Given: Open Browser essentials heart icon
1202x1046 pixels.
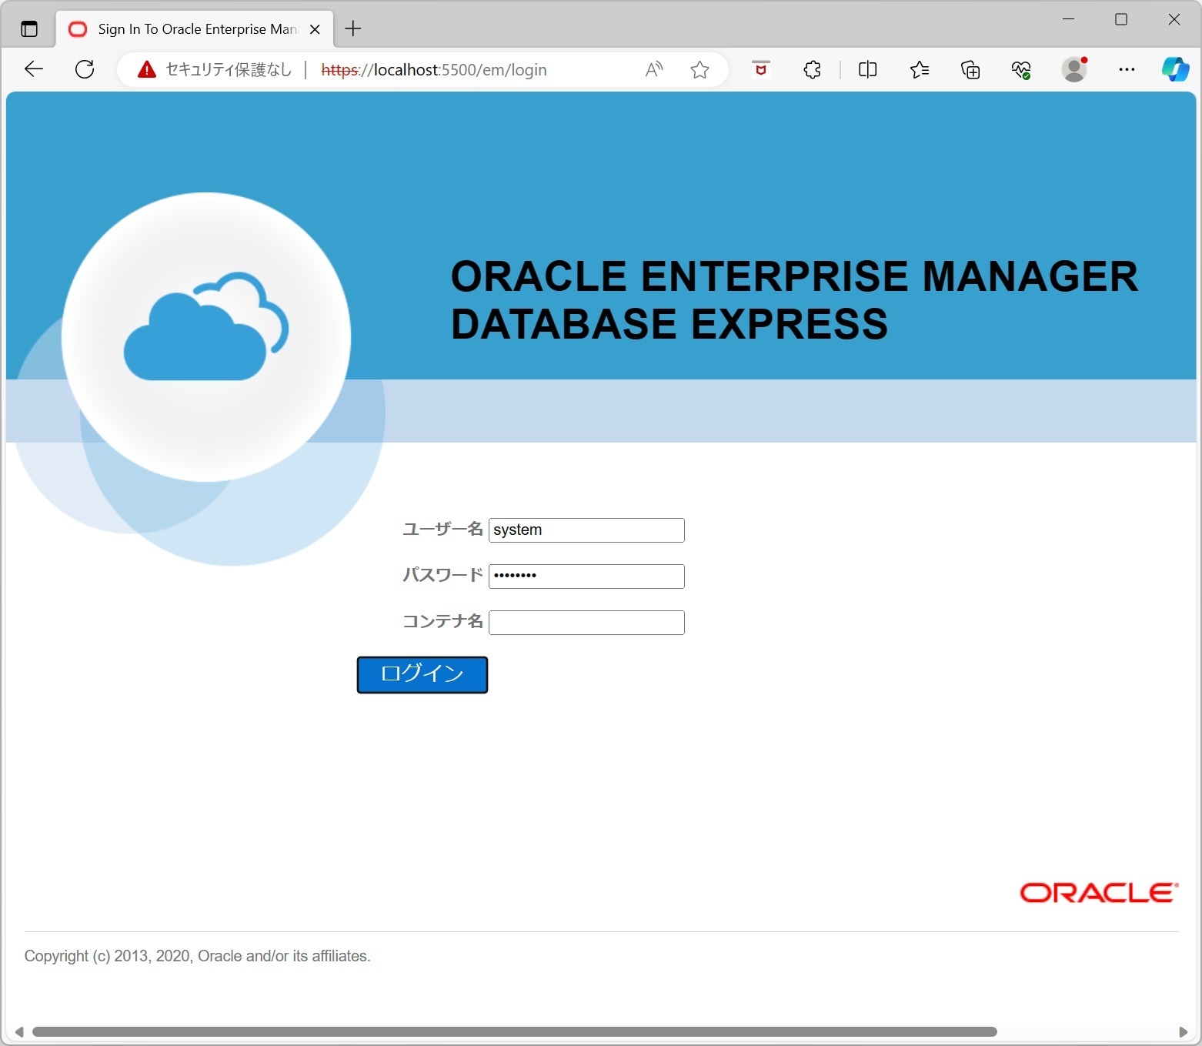Looking at the screenshot, I should click(1021, 69).
